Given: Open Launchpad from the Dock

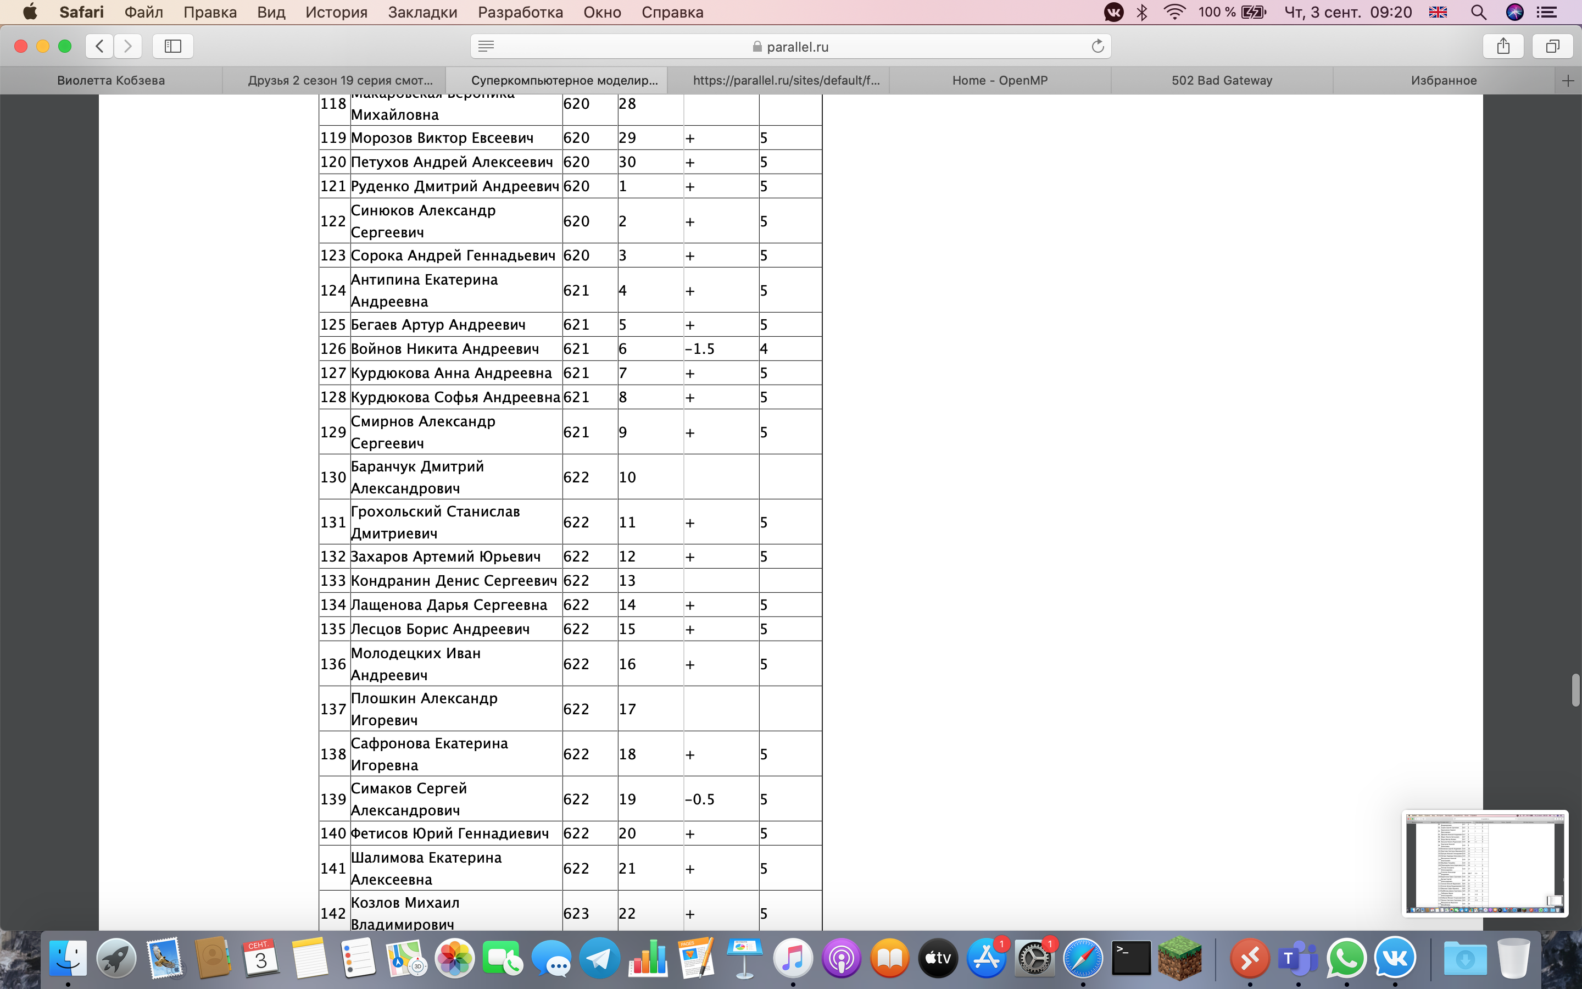Looking at the screenshot, I should [116, 958].
